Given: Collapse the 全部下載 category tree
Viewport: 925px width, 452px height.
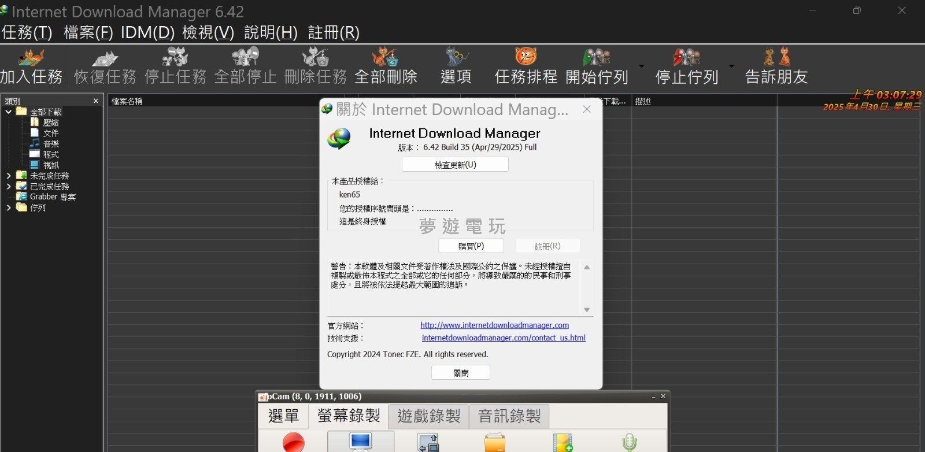Looking at the screenshot, I should pos(9,112).
